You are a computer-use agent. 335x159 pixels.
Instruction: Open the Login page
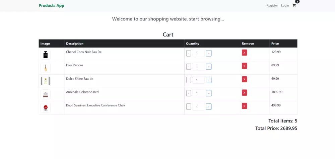[x=285, y=5]
